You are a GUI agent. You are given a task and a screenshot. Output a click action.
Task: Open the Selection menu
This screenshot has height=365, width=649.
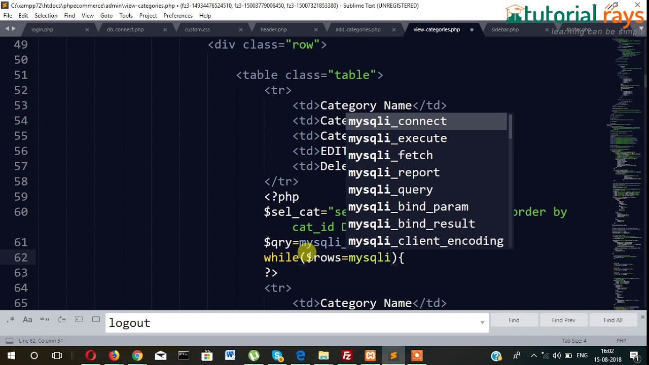pyautogui.click(x=46, y=16)
